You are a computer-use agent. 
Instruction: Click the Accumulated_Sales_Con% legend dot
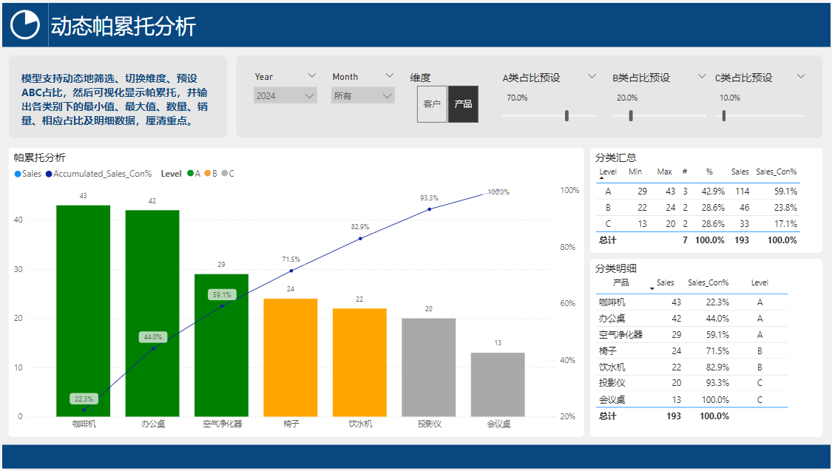pos(49,174)
